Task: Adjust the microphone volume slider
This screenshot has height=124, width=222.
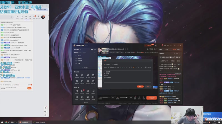Action: coord(106,97)
